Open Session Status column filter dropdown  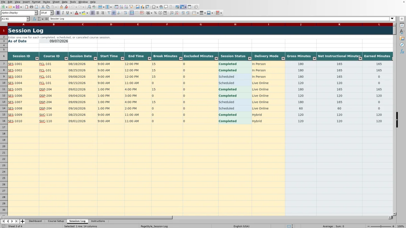(x=249, y=58)
